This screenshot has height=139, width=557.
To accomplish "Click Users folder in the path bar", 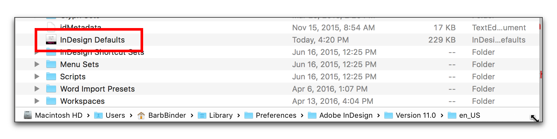I will pyautogui.click(x=109, y=115).
